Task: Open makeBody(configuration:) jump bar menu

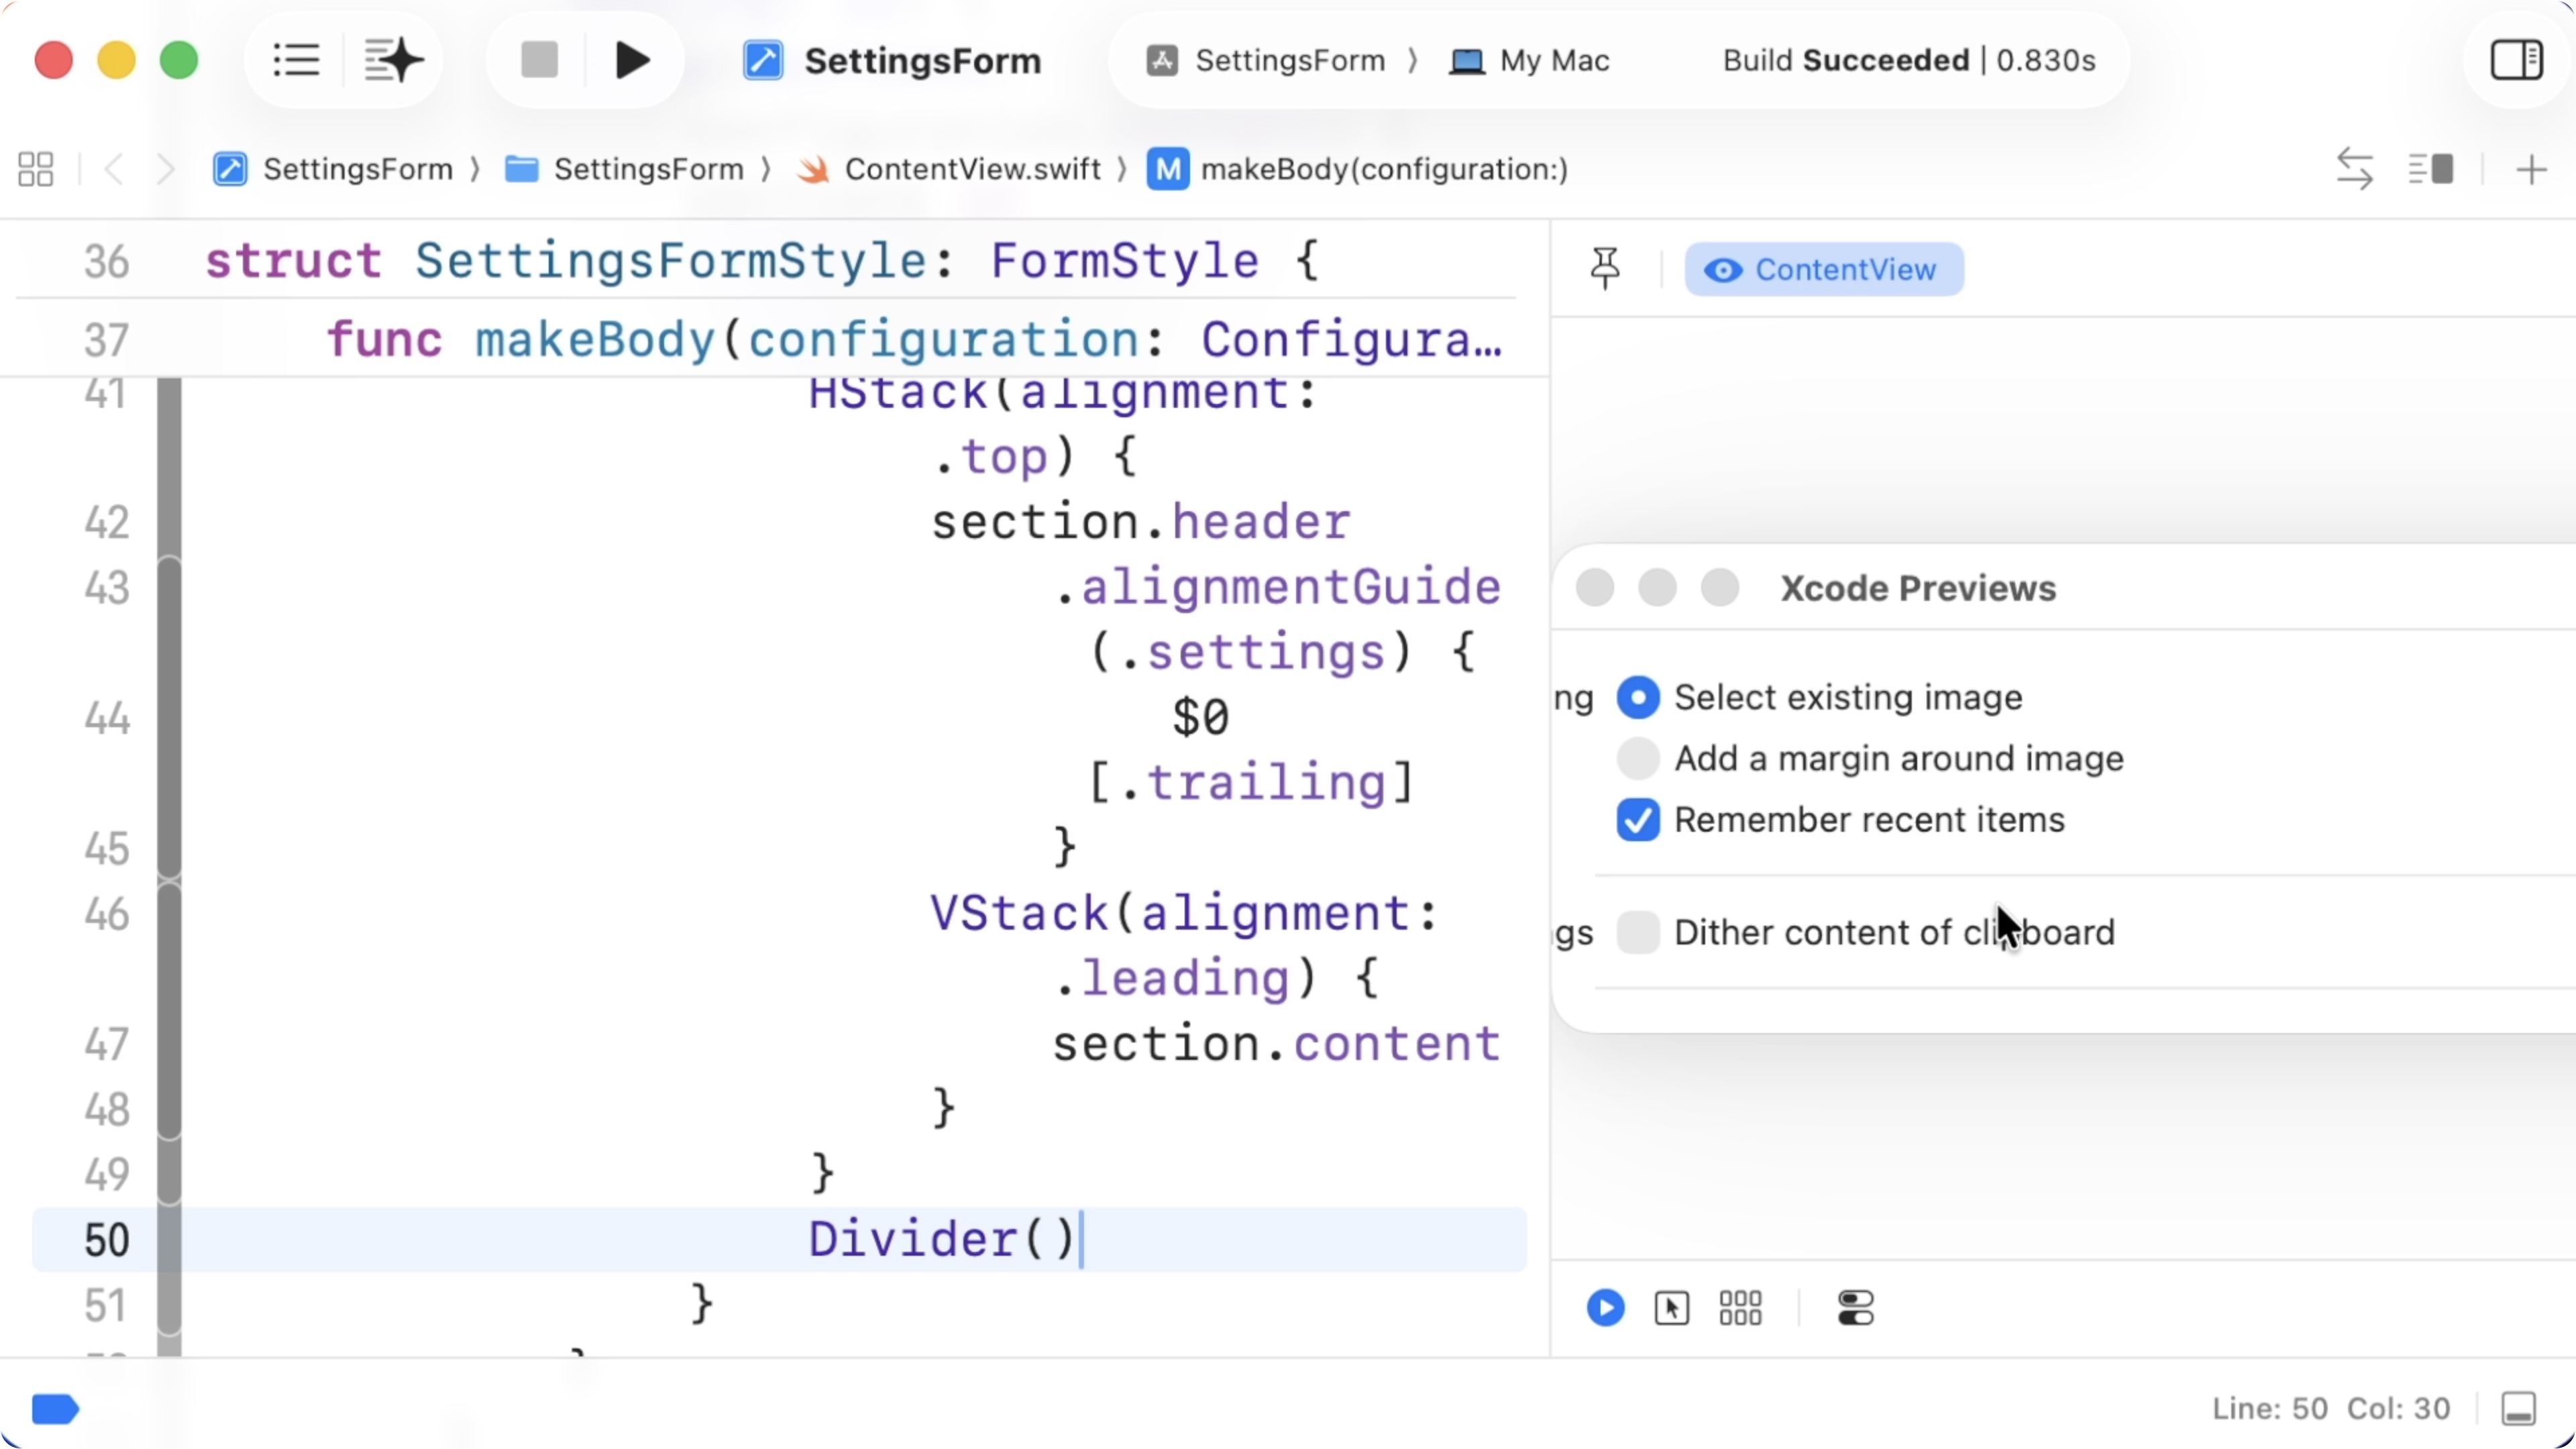Action: 1383,169
